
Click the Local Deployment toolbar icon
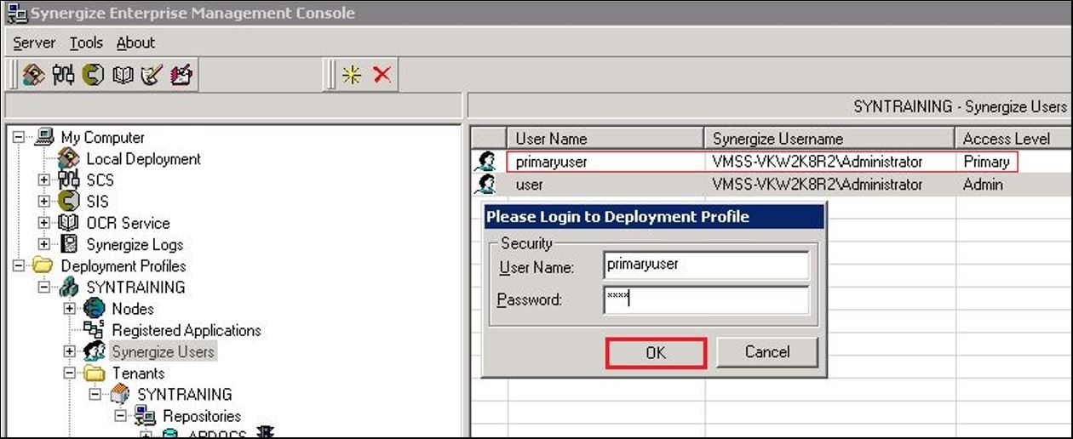tap(33, 75)
